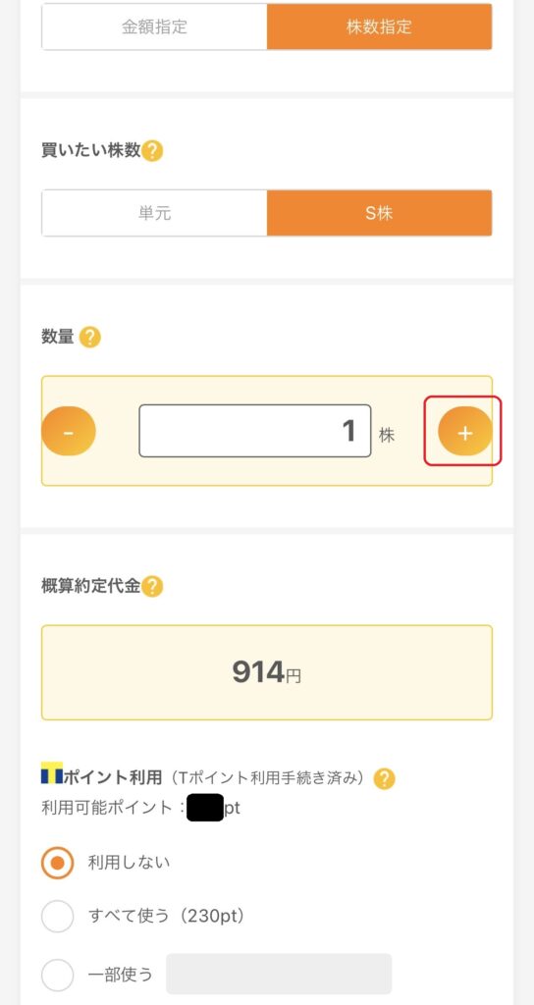The height and width of the screenshot is (1005, 534).
Task: Open help icon beside 概算約定代金
Action: point(152,586)
